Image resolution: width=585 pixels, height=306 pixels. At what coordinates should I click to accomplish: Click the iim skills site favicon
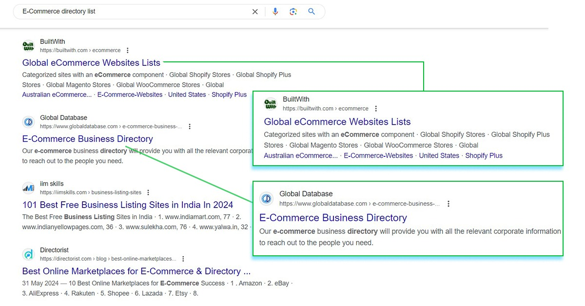tap(29, 188)
